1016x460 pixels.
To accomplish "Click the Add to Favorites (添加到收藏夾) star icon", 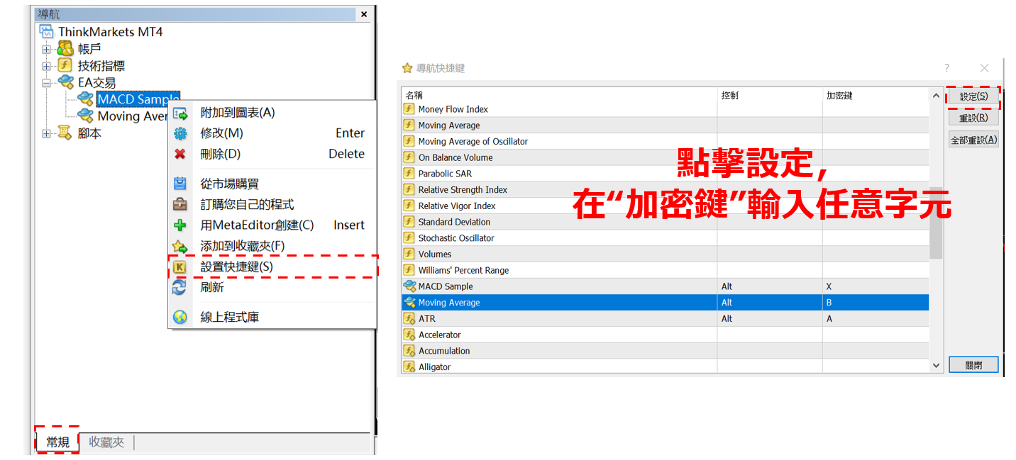I will click(x=180, y=246).
